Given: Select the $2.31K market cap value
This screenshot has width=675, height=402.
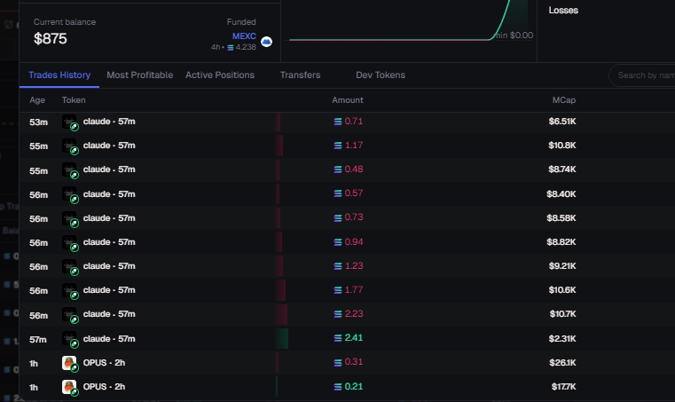Looking at the screenshot, I should (562, 339).
